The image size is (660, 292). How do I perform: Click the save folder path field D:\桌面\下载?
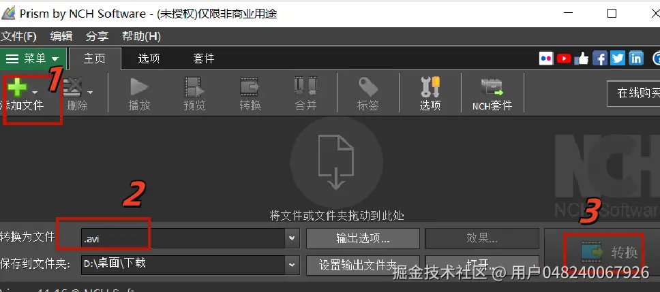(x=183, y=264)
